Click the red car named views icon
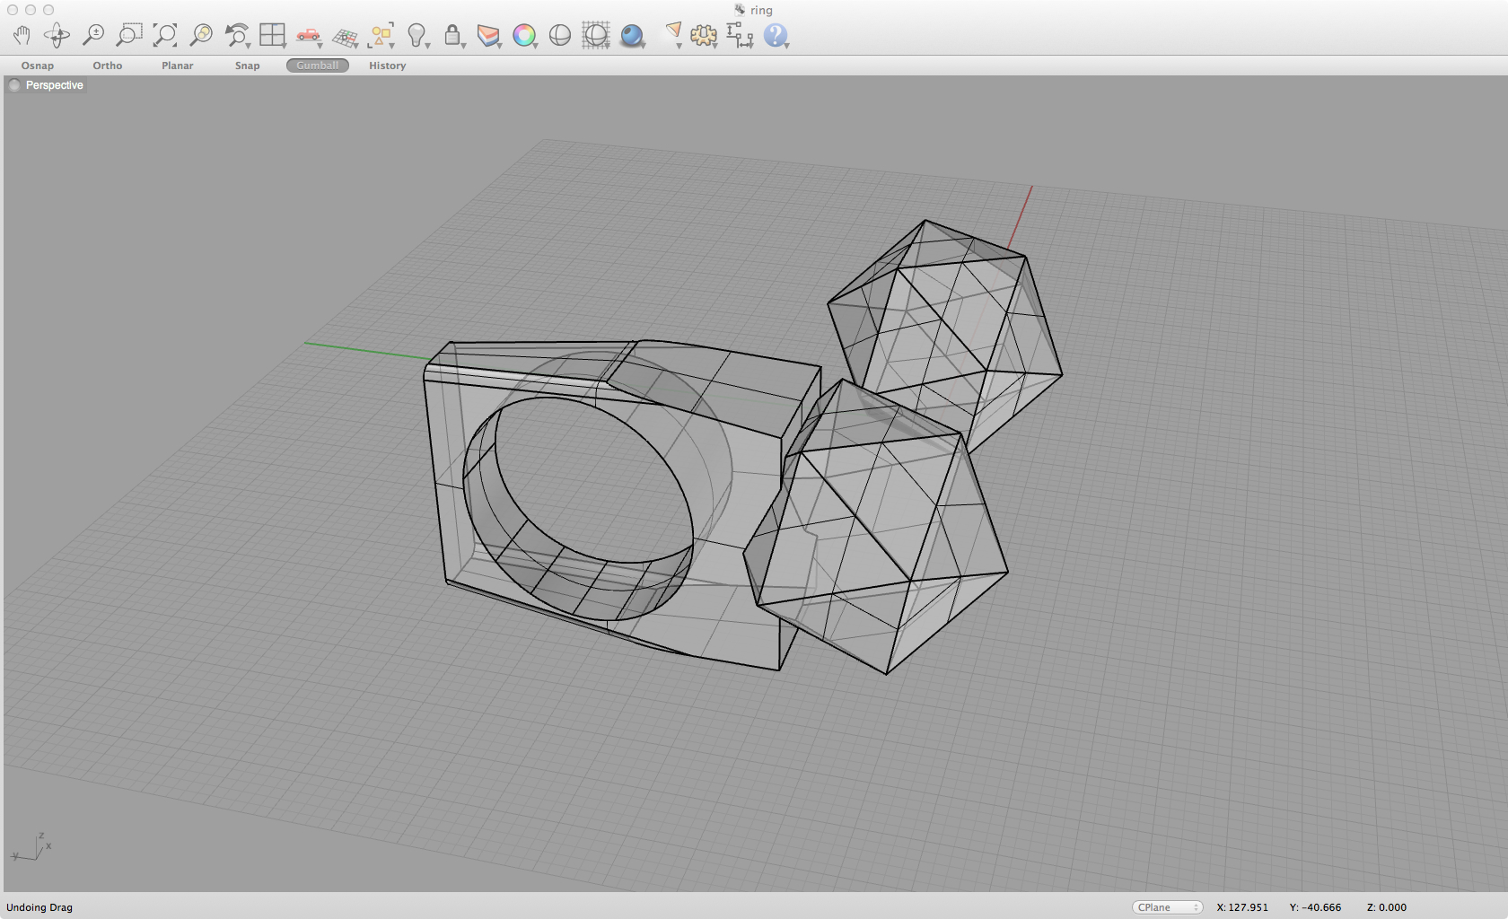The width and height of the screenshot is (1508, 919). [x=309, y=36]
